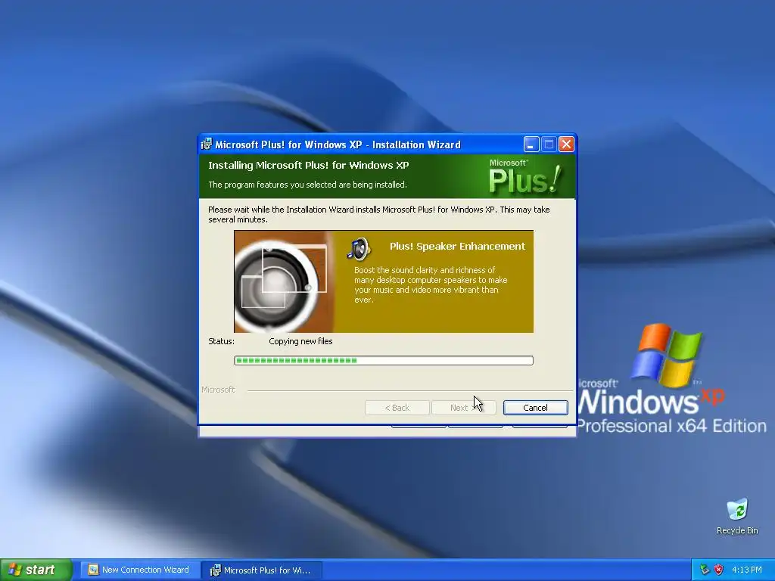Click the Microsoft Plus! logo in header

[x=525, y=177]
